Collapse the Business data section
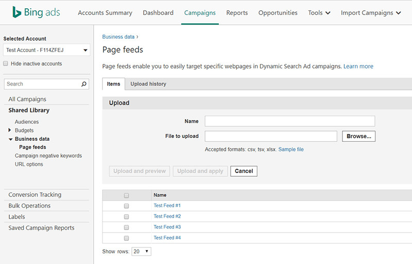The image size is (412, 264). (10, 139)
